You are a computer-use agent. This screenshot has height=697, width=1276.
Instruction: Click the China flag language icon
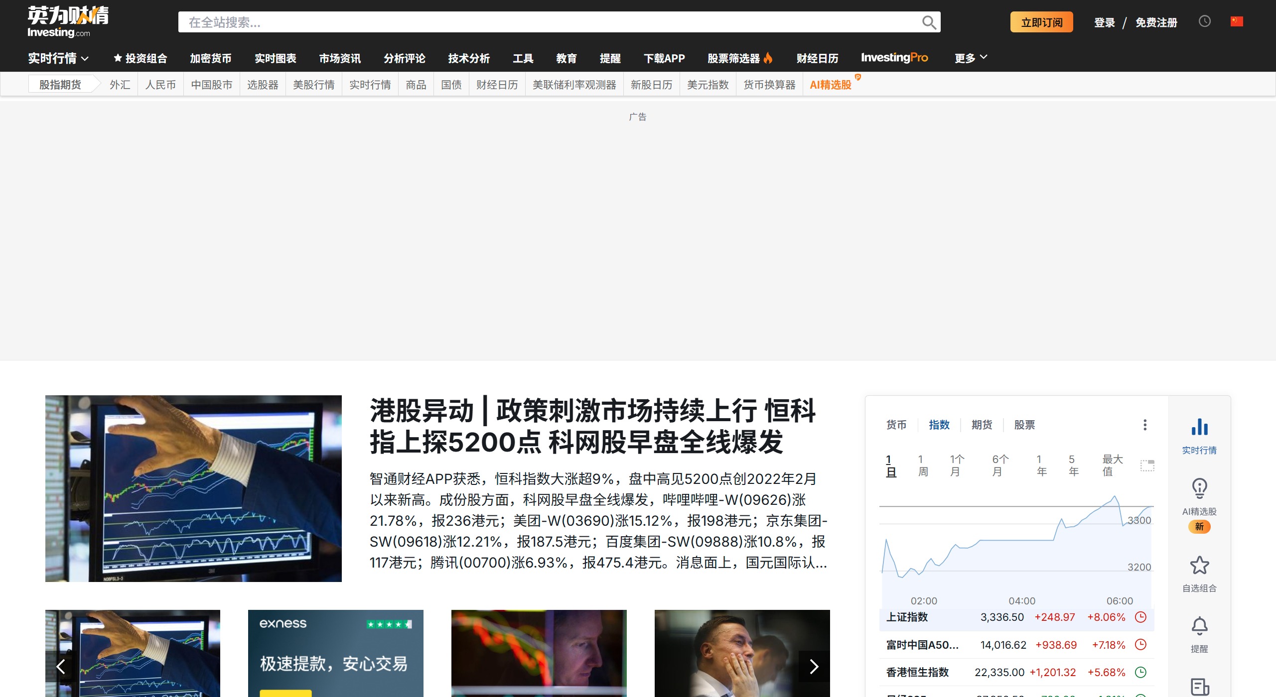coord(1237,21)
